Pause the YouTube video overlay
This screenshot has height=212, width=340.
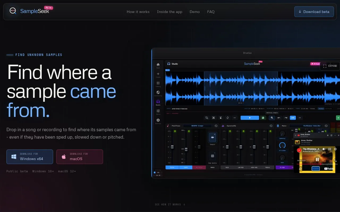317,159
